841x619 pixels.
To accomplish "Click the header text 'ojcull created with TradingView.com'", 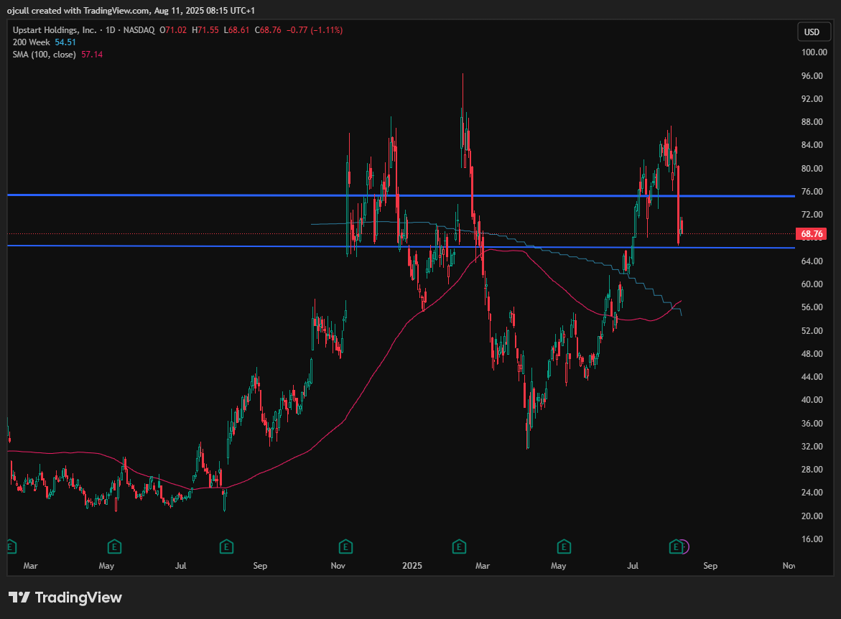I will 78,11.
